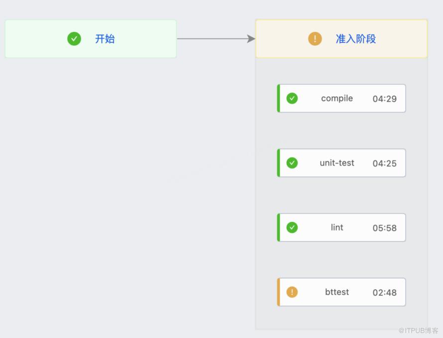Image resolution: width=443 pixels, height=338 pixels.
Task: Open the 开始 stage link
Action: 105,39
